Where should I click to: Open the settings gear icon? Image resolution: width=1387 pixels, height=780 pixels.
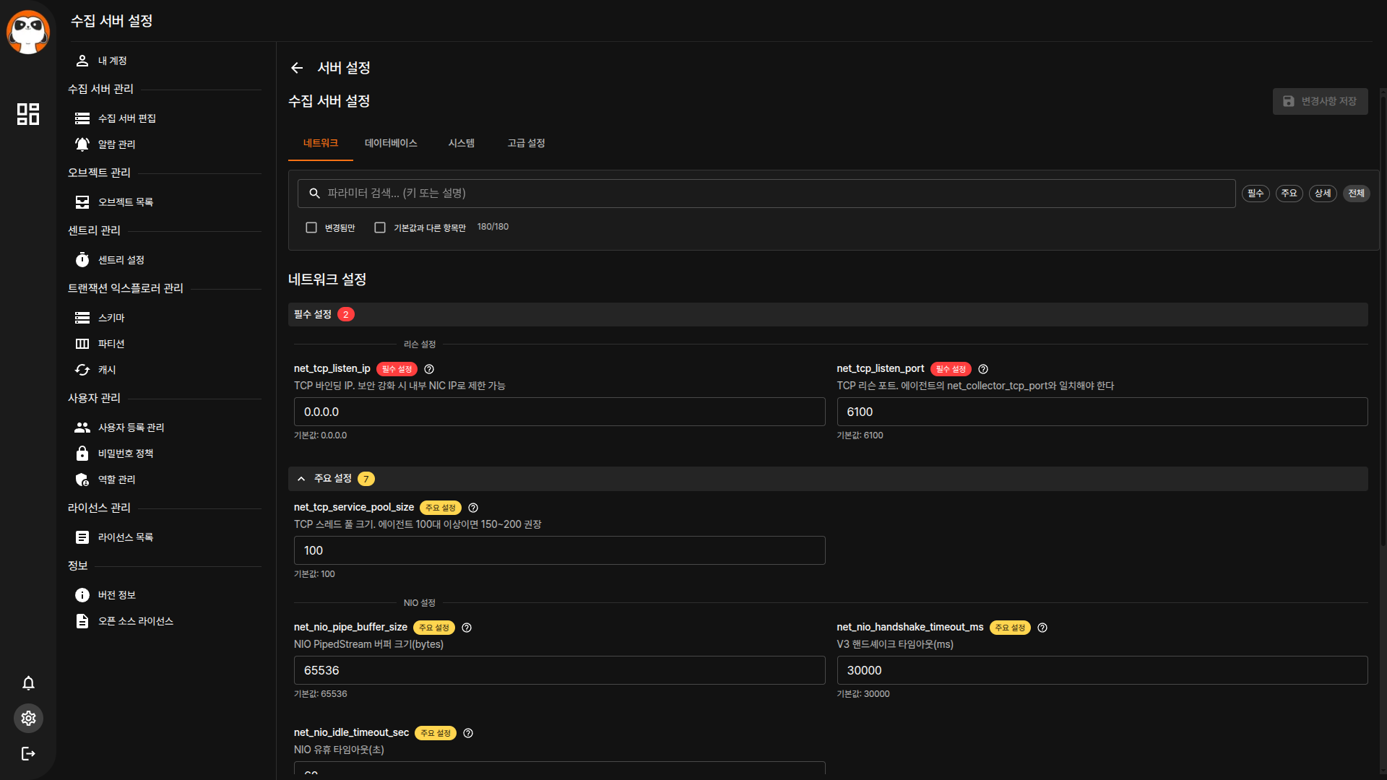28,719
